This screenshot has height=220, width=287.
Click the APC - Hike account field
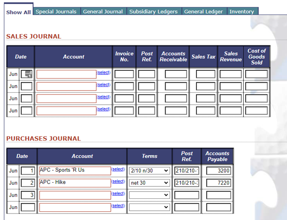click(x=75, y=183)
